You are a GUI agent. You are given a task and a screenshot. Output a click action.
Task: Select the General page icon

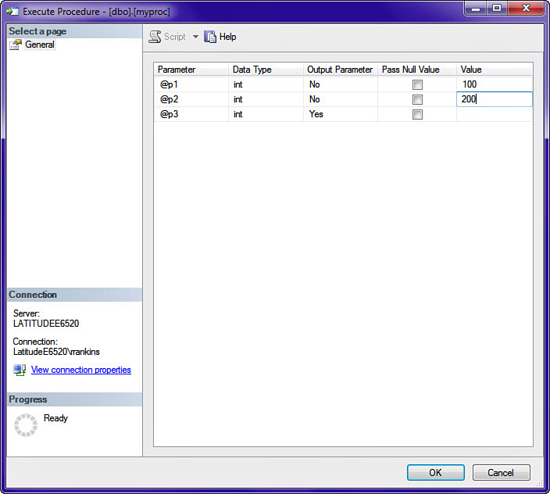click(x=16, y=45)
